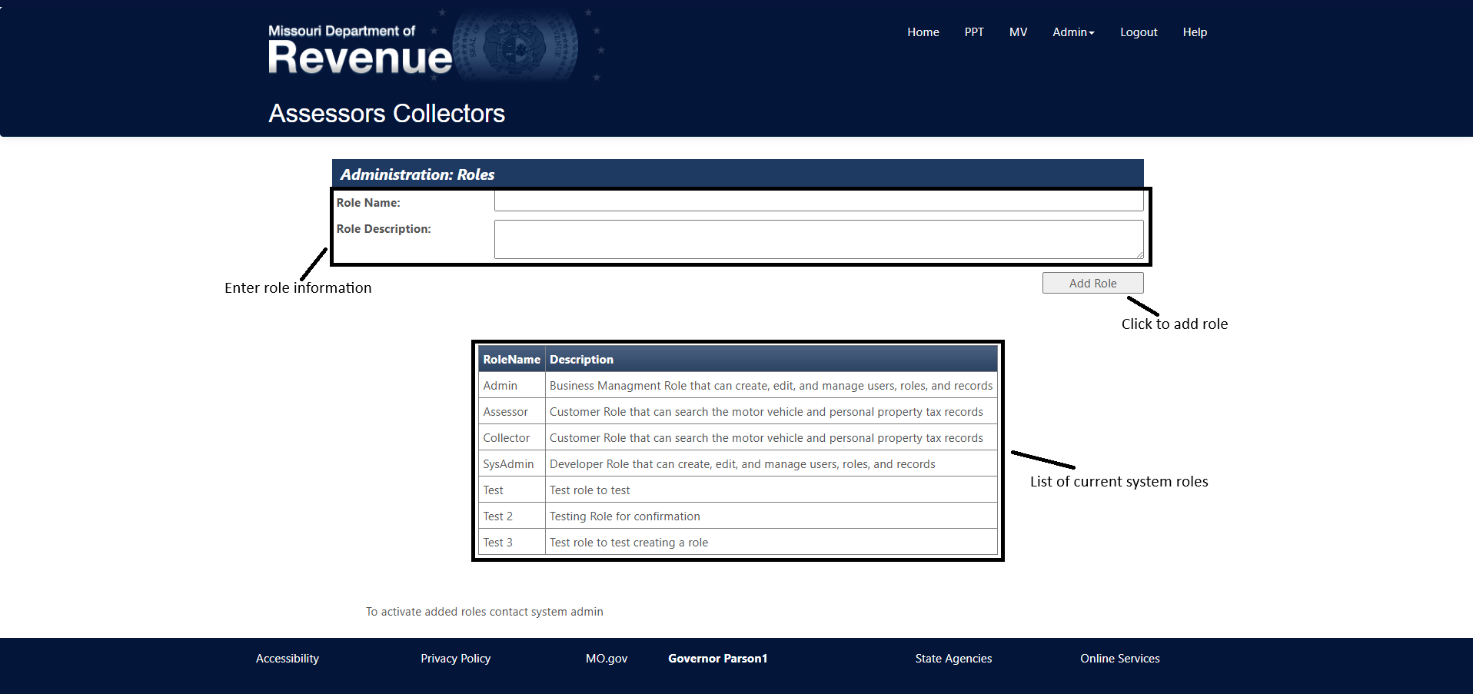Go to Online Services in footer

[1119, 659]
